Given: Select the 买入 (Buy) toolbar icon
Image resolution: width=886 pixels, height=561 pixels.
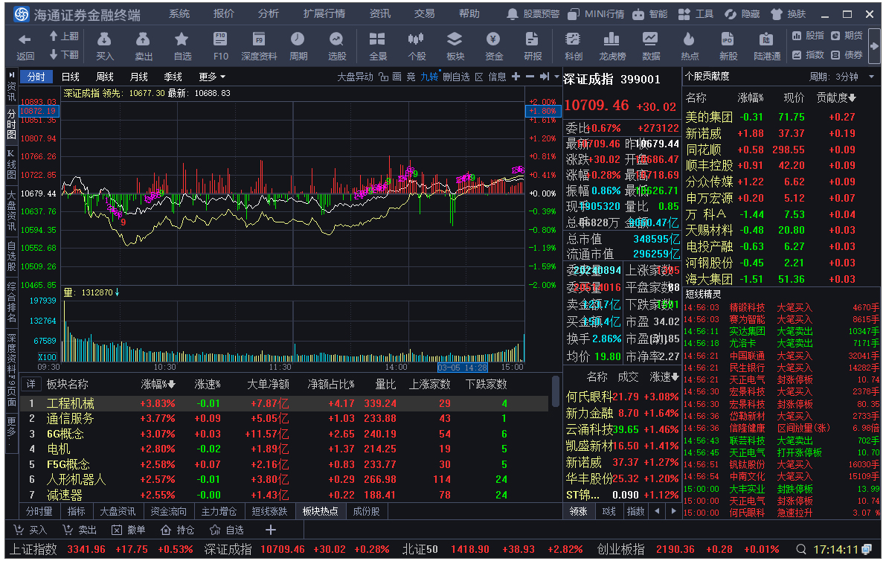Looking at the screenshot, I should coord(105,45).
